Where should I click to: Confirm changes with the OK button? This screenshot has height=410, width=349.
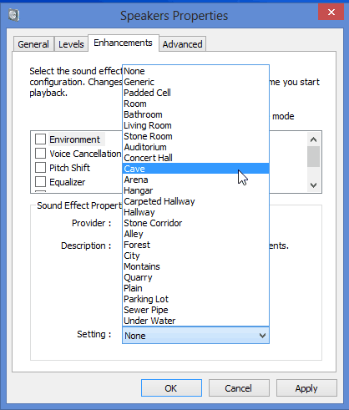(x=171, y=387)
